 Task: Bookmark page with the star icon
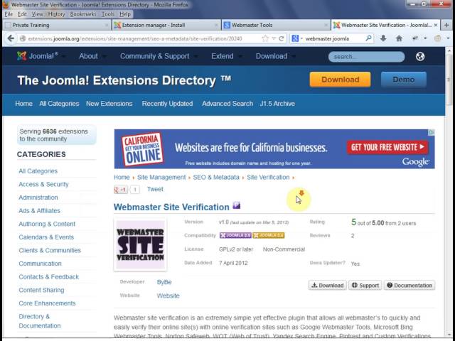coord(264,38)
